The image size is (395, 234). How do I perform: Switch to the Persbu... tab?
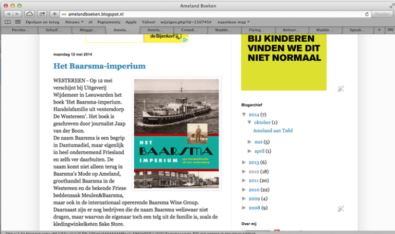pos(20,30)
